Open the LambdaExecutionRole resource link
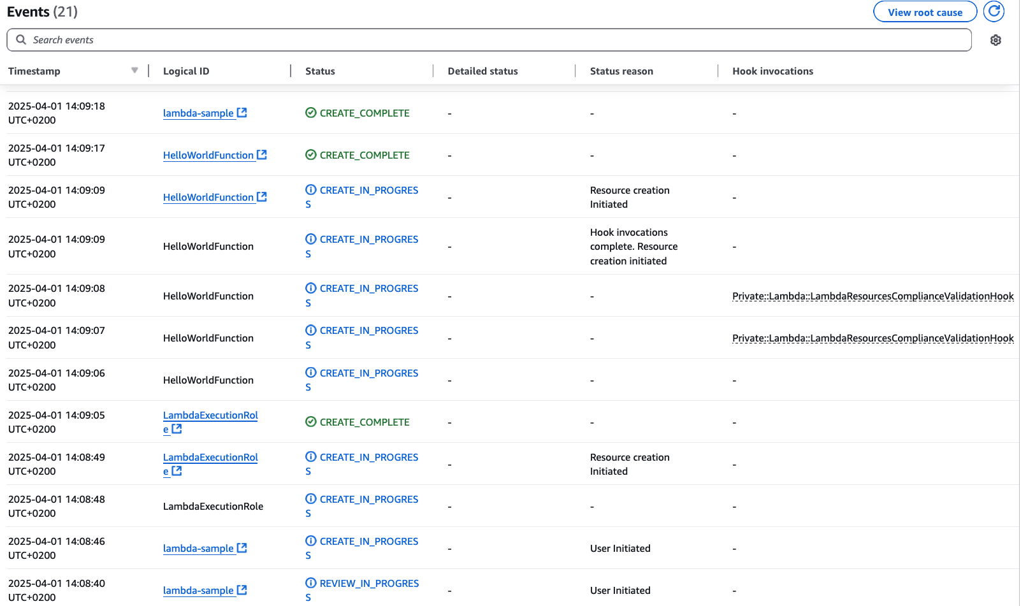The width and height of the screenshot is (1021, 606). tap(210, 415)
